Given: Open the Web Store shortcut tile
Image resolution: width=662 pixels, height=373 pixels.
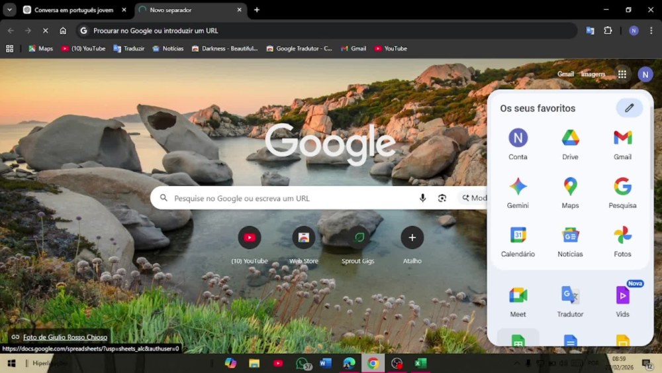Looking at the screenshot, I should (x=304, y=245).
